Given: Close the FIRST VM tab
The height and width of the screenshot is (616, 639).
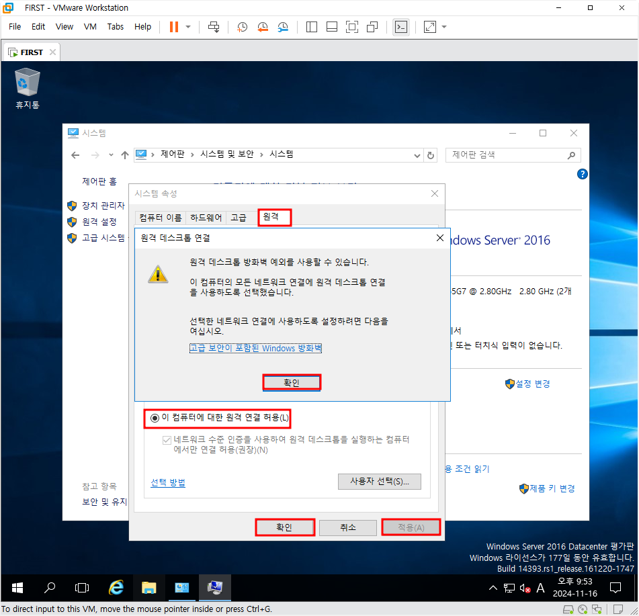Looking at the screenshot, I should [52, 52].
